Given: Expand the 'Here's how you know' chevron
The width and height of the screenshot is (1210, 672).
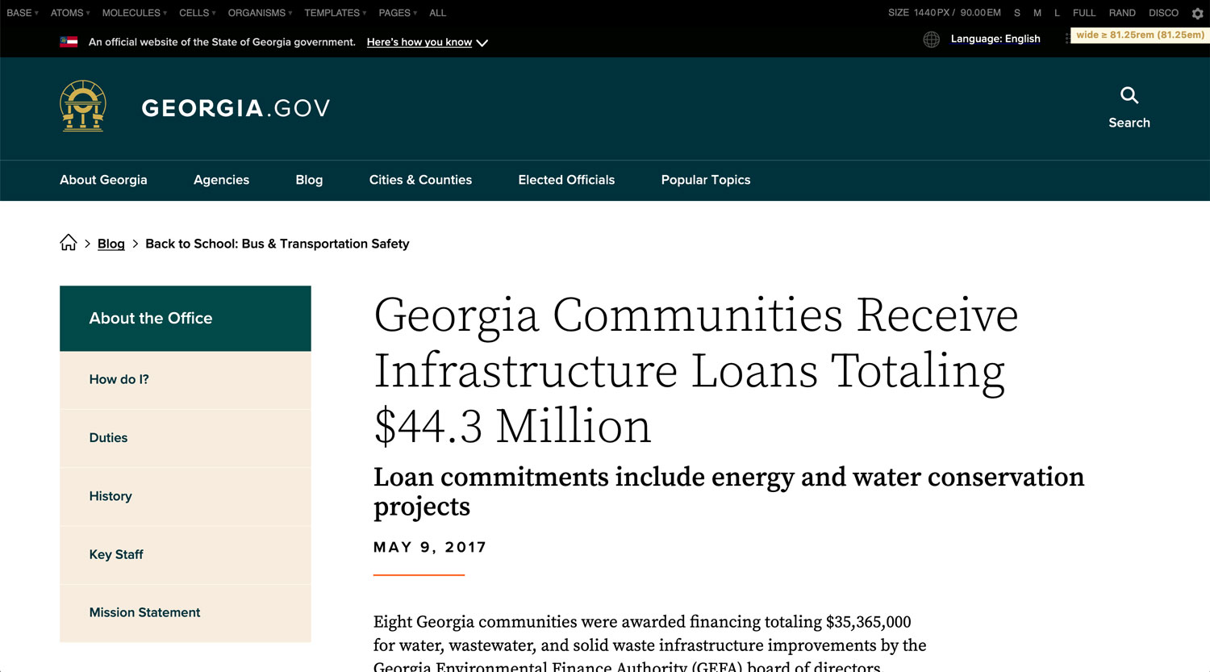Looking at the screenshot, I should [x=482, y=43].
